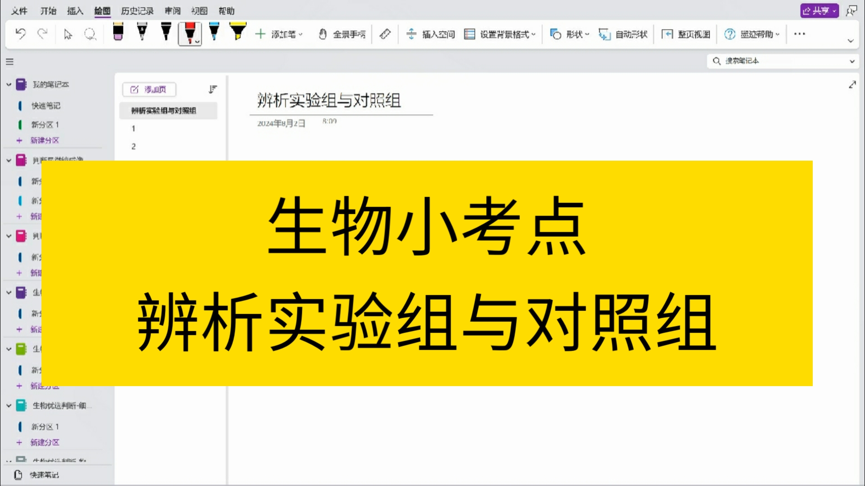Image resolution: width=865 pixels, height=486 pixels.
Task: Open the pink notebook icon second in list
Action: pyautogui.click(x=21, y=160)
